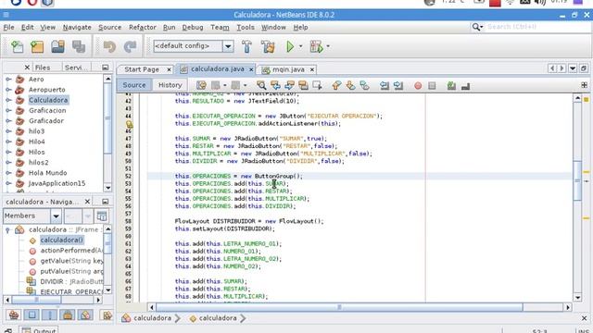
Task: Click the editor horizontal scrollbar
Action: pyautogui.click(x=339, y=307)
